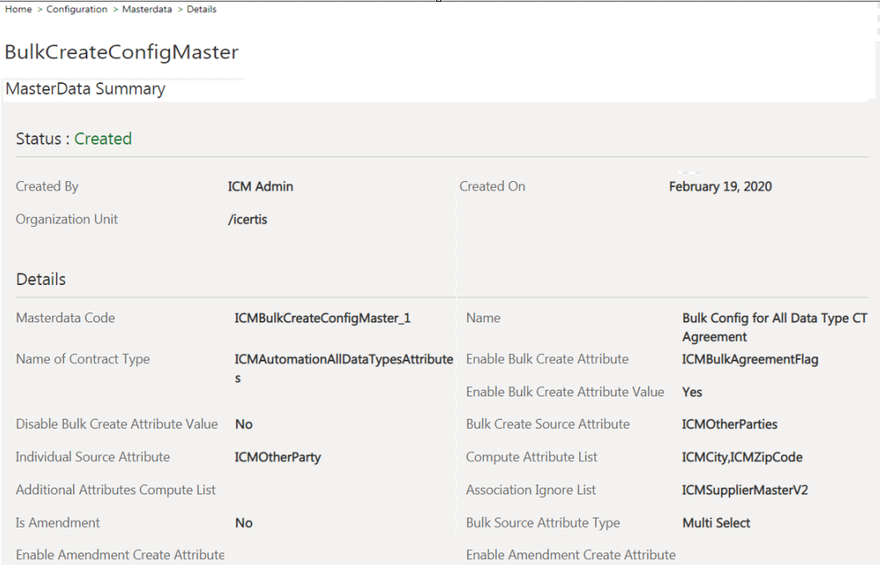The width and height of the screenshot is (880, 565).
Task: Click the ICM Admin creator name
Action: pos(260,187)
